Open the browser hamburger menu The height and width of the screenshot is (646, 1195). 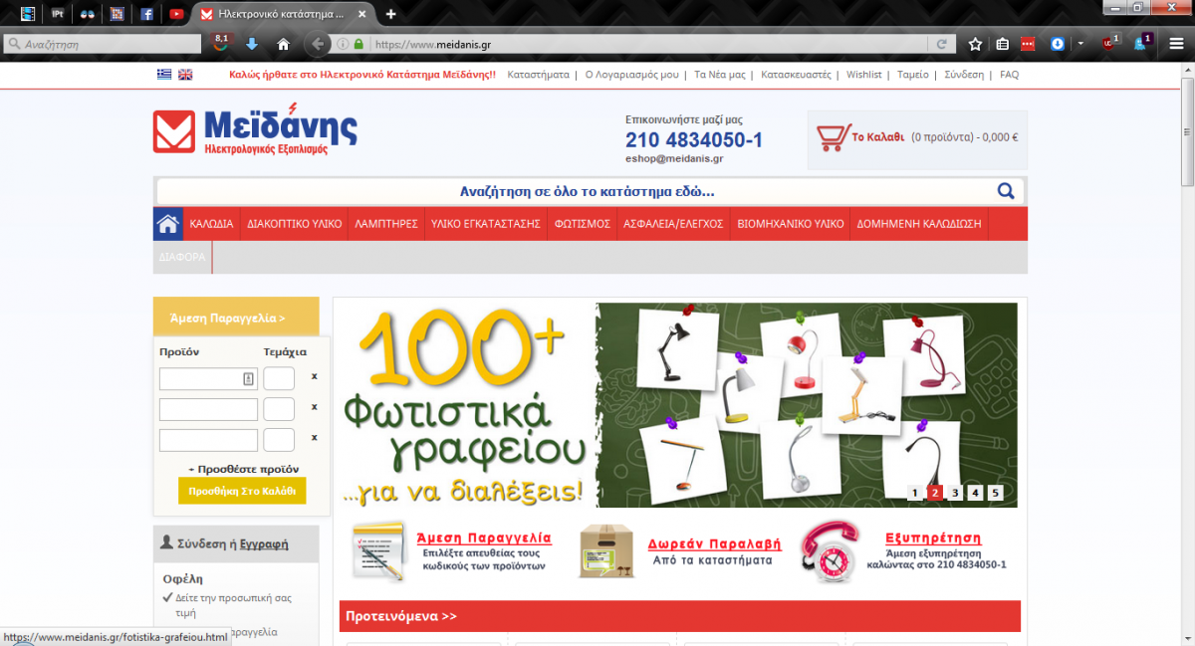pos(1176,44)
